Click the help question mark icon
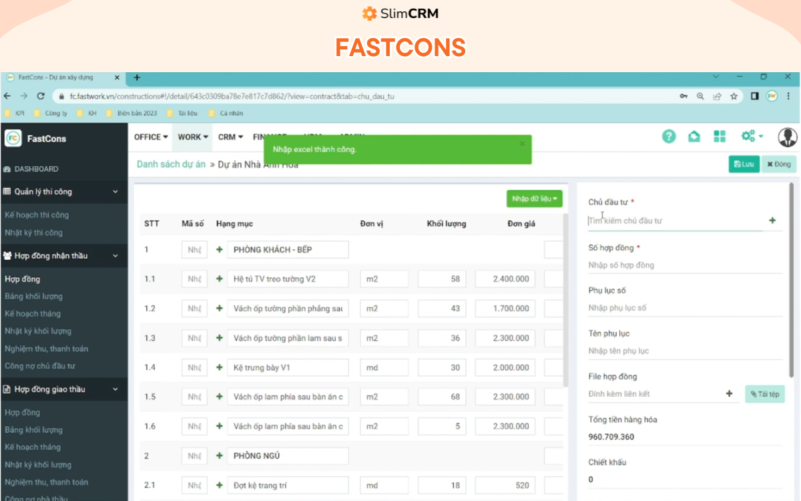Screen dimensions: 801x501 pos(669,137)
